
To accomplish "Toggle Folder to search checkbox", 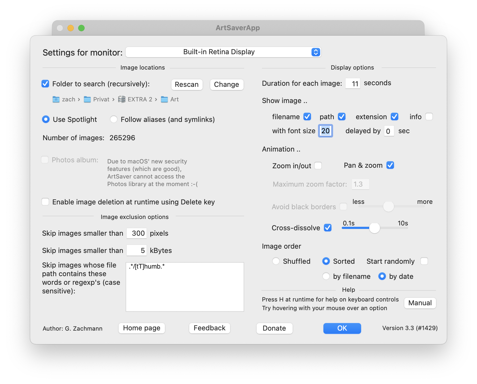I will point(45,84).
